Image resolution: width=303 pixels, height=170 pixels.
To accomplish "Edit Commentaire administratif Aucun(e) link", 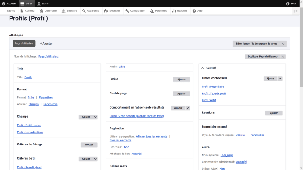I will click(x=242, y=162).
